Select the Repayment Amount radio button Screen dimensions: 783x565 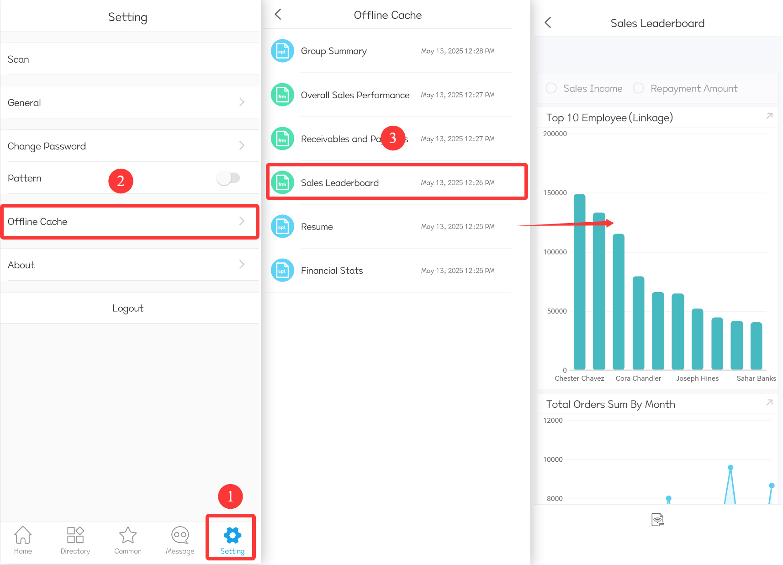[x=638, y=88]
